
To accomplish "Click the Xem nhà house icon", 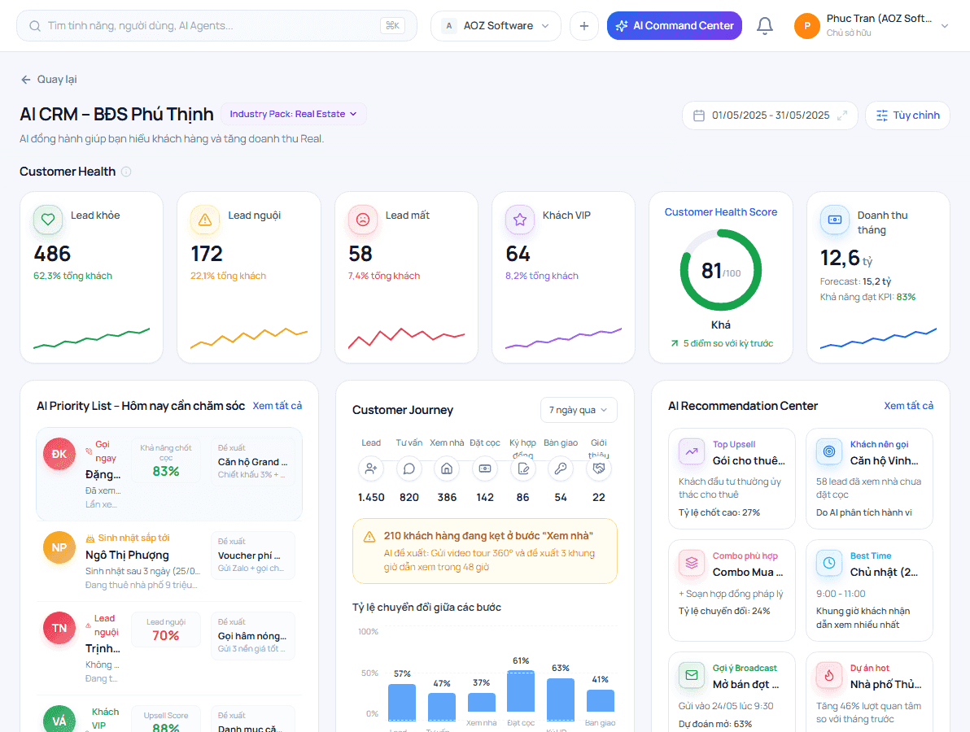I will [x=447, y=468].
